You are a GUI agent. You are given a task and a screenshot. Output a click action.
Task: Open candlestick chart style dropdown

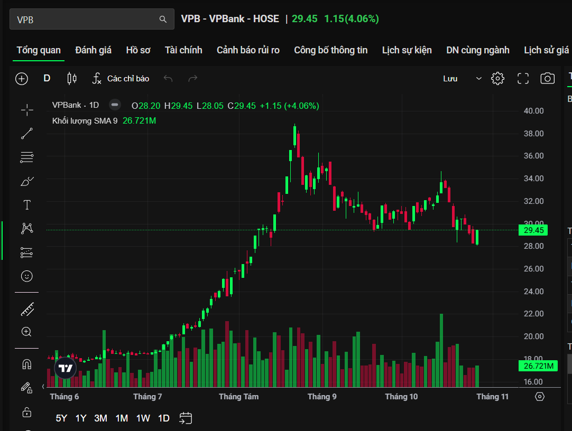72,79
